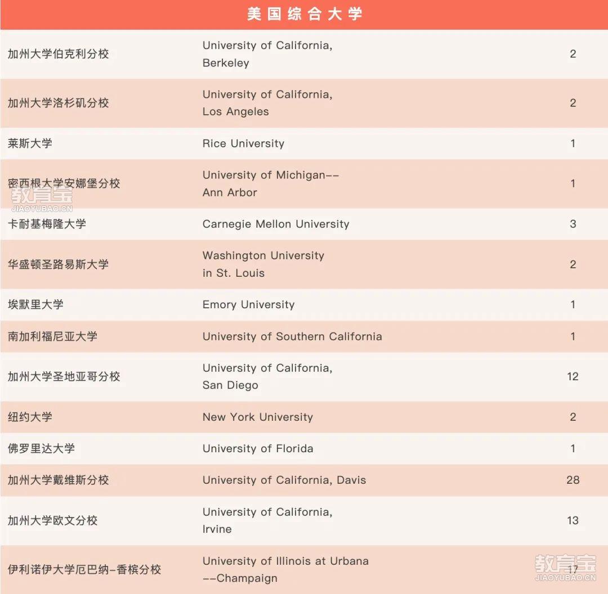
Task: Click the count 2 in the Los Angeles row
Action: click(573, 103)
